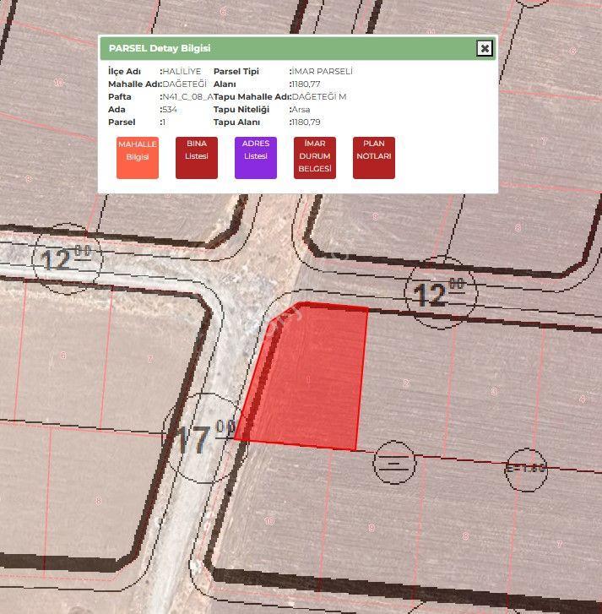Select parcel number 4 on the map
602x614 pixels.
[582, 399]
